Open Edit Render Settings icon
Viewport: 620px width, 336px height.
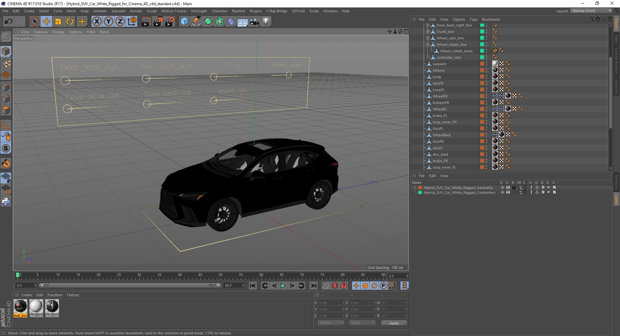[x=170, y=22]
